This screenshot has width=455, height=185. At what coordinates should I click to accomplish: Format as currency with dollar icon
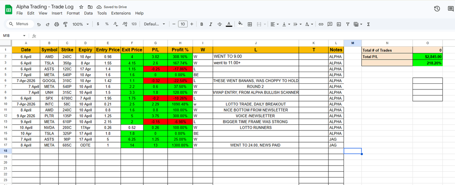tap(98, 24)
